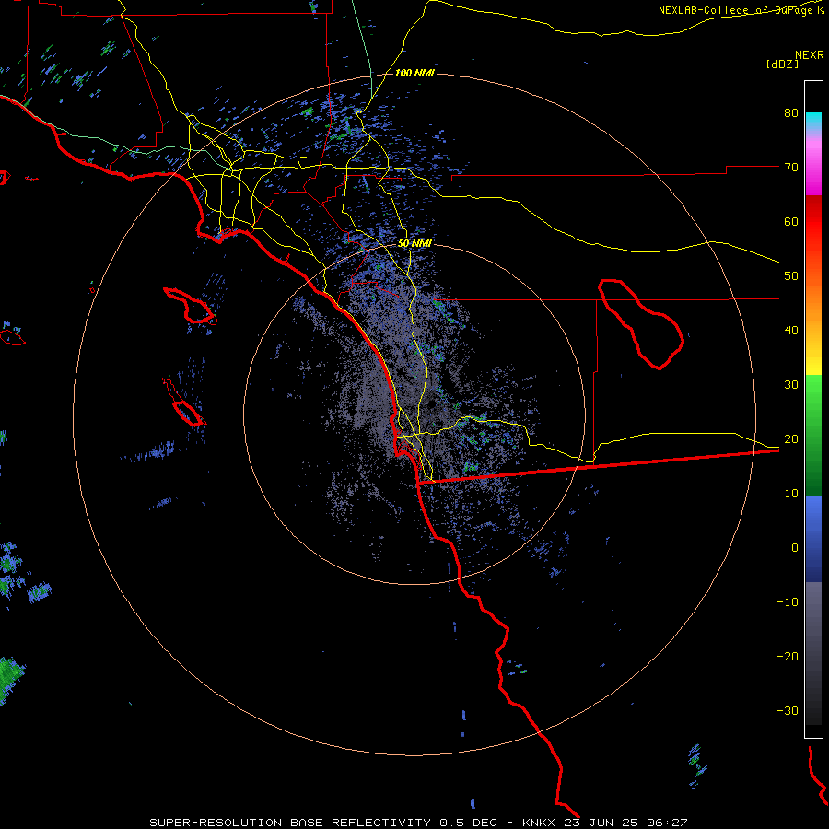Click the 0 value on the dBZ scale
Screen dimensions: 829x829
(x=795, y=548)
